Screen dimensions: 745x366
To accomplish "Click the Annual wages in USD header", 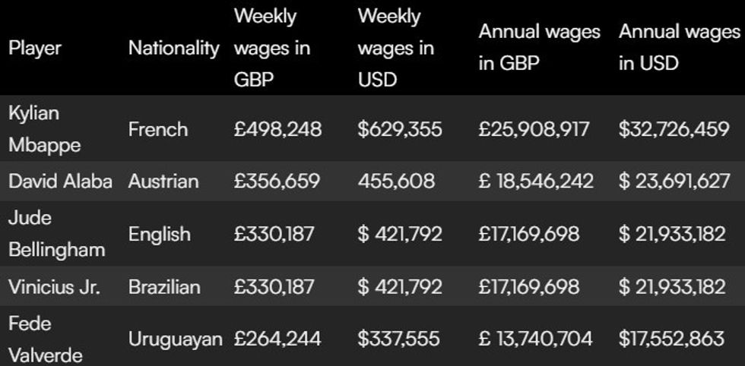I will (678, 48).
